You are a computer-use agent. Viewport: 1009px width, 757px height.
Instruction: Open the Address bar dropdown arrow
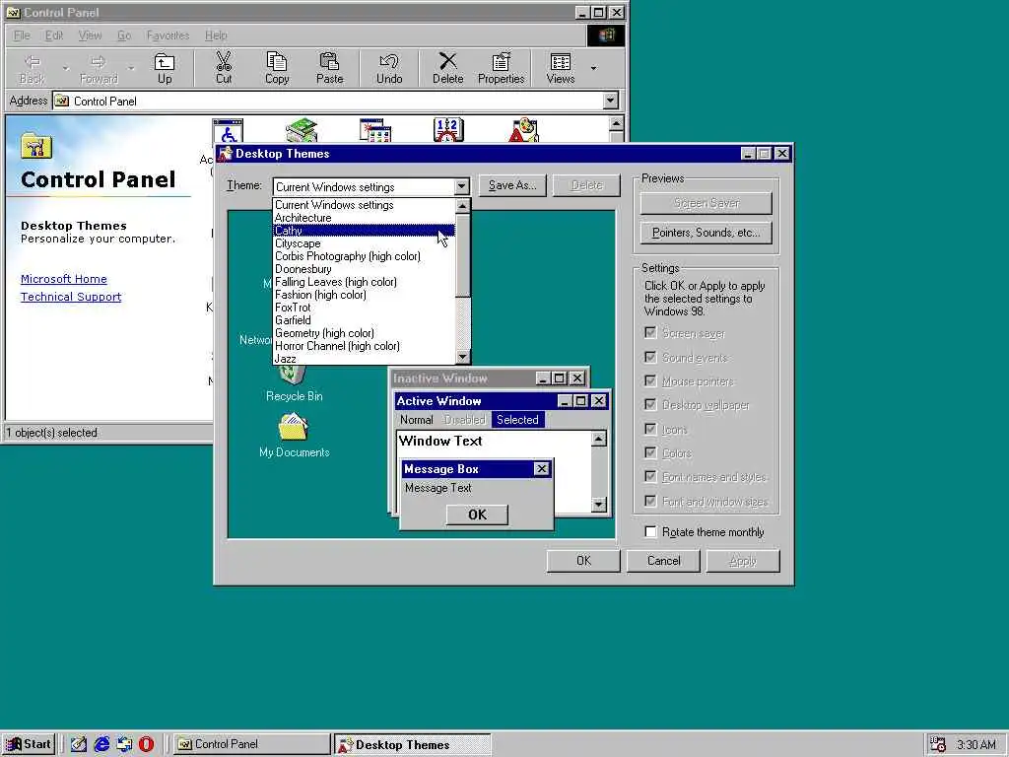pyautogui.click(x=610, y=101)
